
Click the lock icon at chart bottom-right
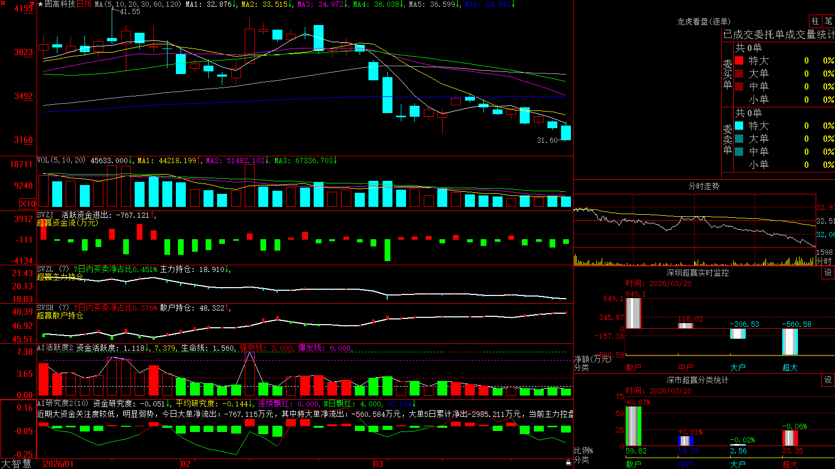569,463
